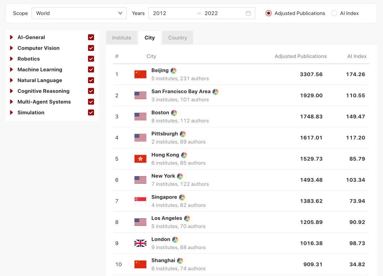Expand the Computer Vision category arrow
The image size is (383, 276).
[11, 48]
